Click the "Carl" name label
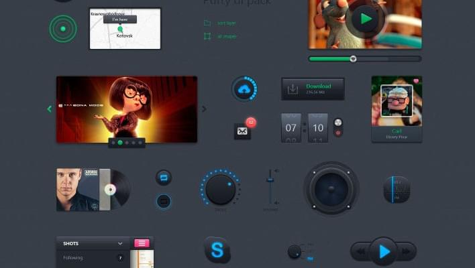Viewport: 475px width, 268px height. (x=397, y=131)
